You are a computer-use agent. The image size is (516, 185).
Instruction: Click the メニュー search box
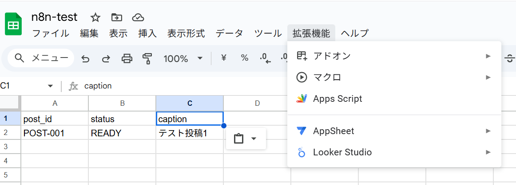click(41, 58)
